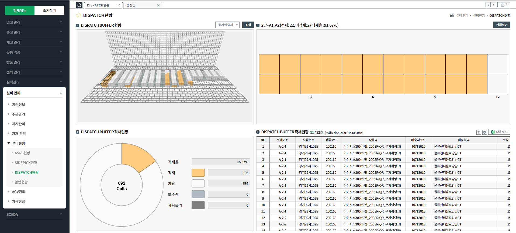516x233 pixels.
Task: Click the blue-gray 보수중 legend swatch
Action: click(198, 194)
